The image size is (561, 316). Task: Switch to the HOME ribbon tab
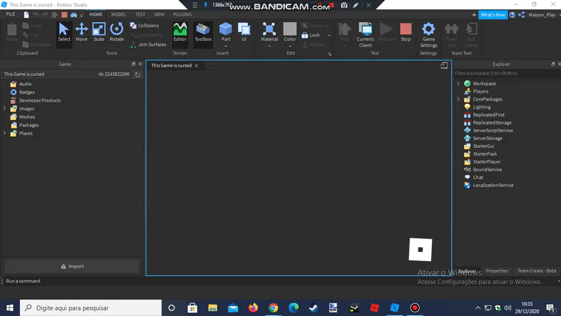coord(96,14)
